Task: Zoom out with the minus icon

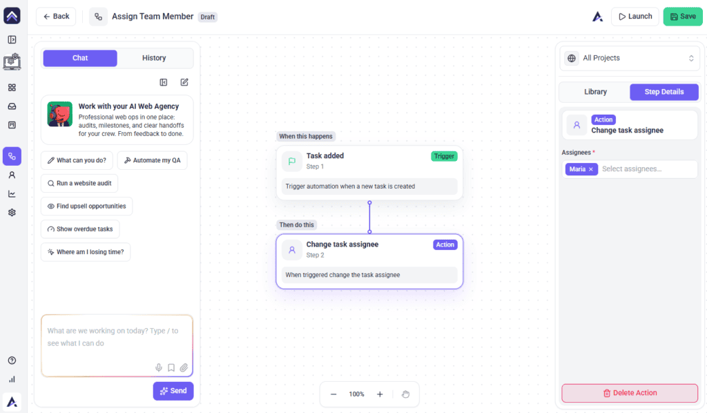Action: pyautogui.click(x=333, y=394)
